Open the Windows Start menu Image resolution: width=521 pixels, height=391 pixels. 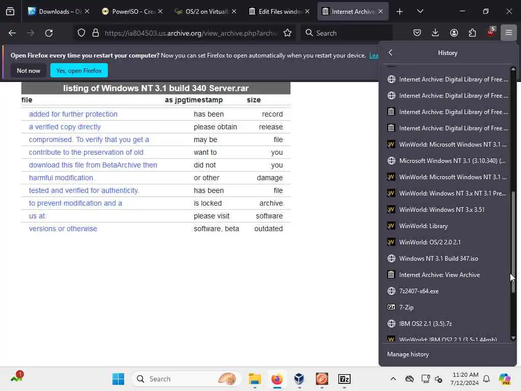(118, 379)
